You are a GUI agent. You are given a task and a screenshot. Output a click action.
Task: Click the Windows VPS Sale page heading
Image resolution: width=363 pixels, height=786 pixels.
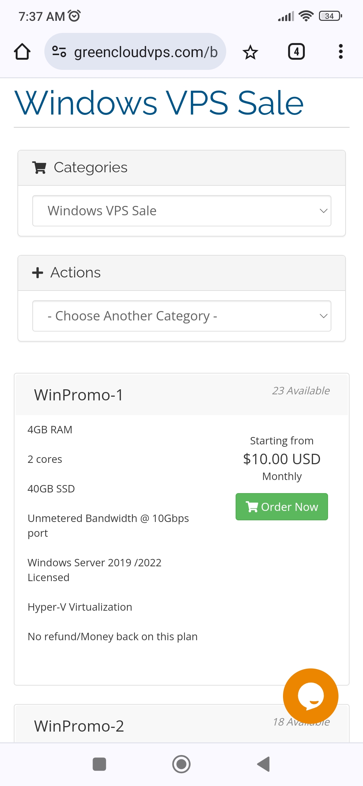pyautogui.click(x=159, y=103)
